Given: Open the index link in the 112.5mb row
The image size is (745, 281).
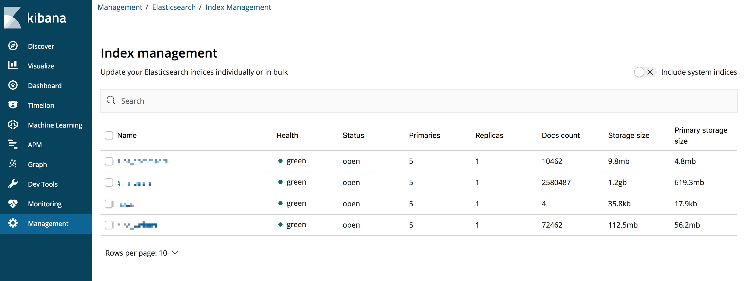Looking at the screenshot, I should pos(137,225).
